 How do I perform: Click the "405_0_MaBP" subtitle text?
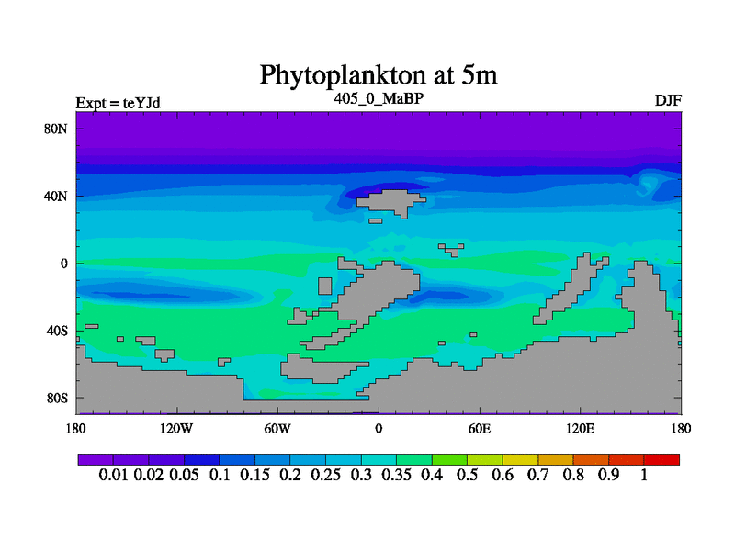378,97
